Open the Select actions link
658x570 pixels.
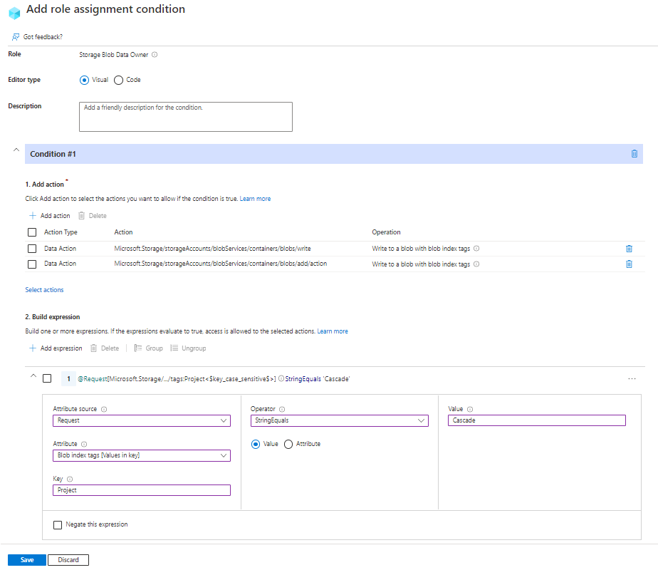44,289
